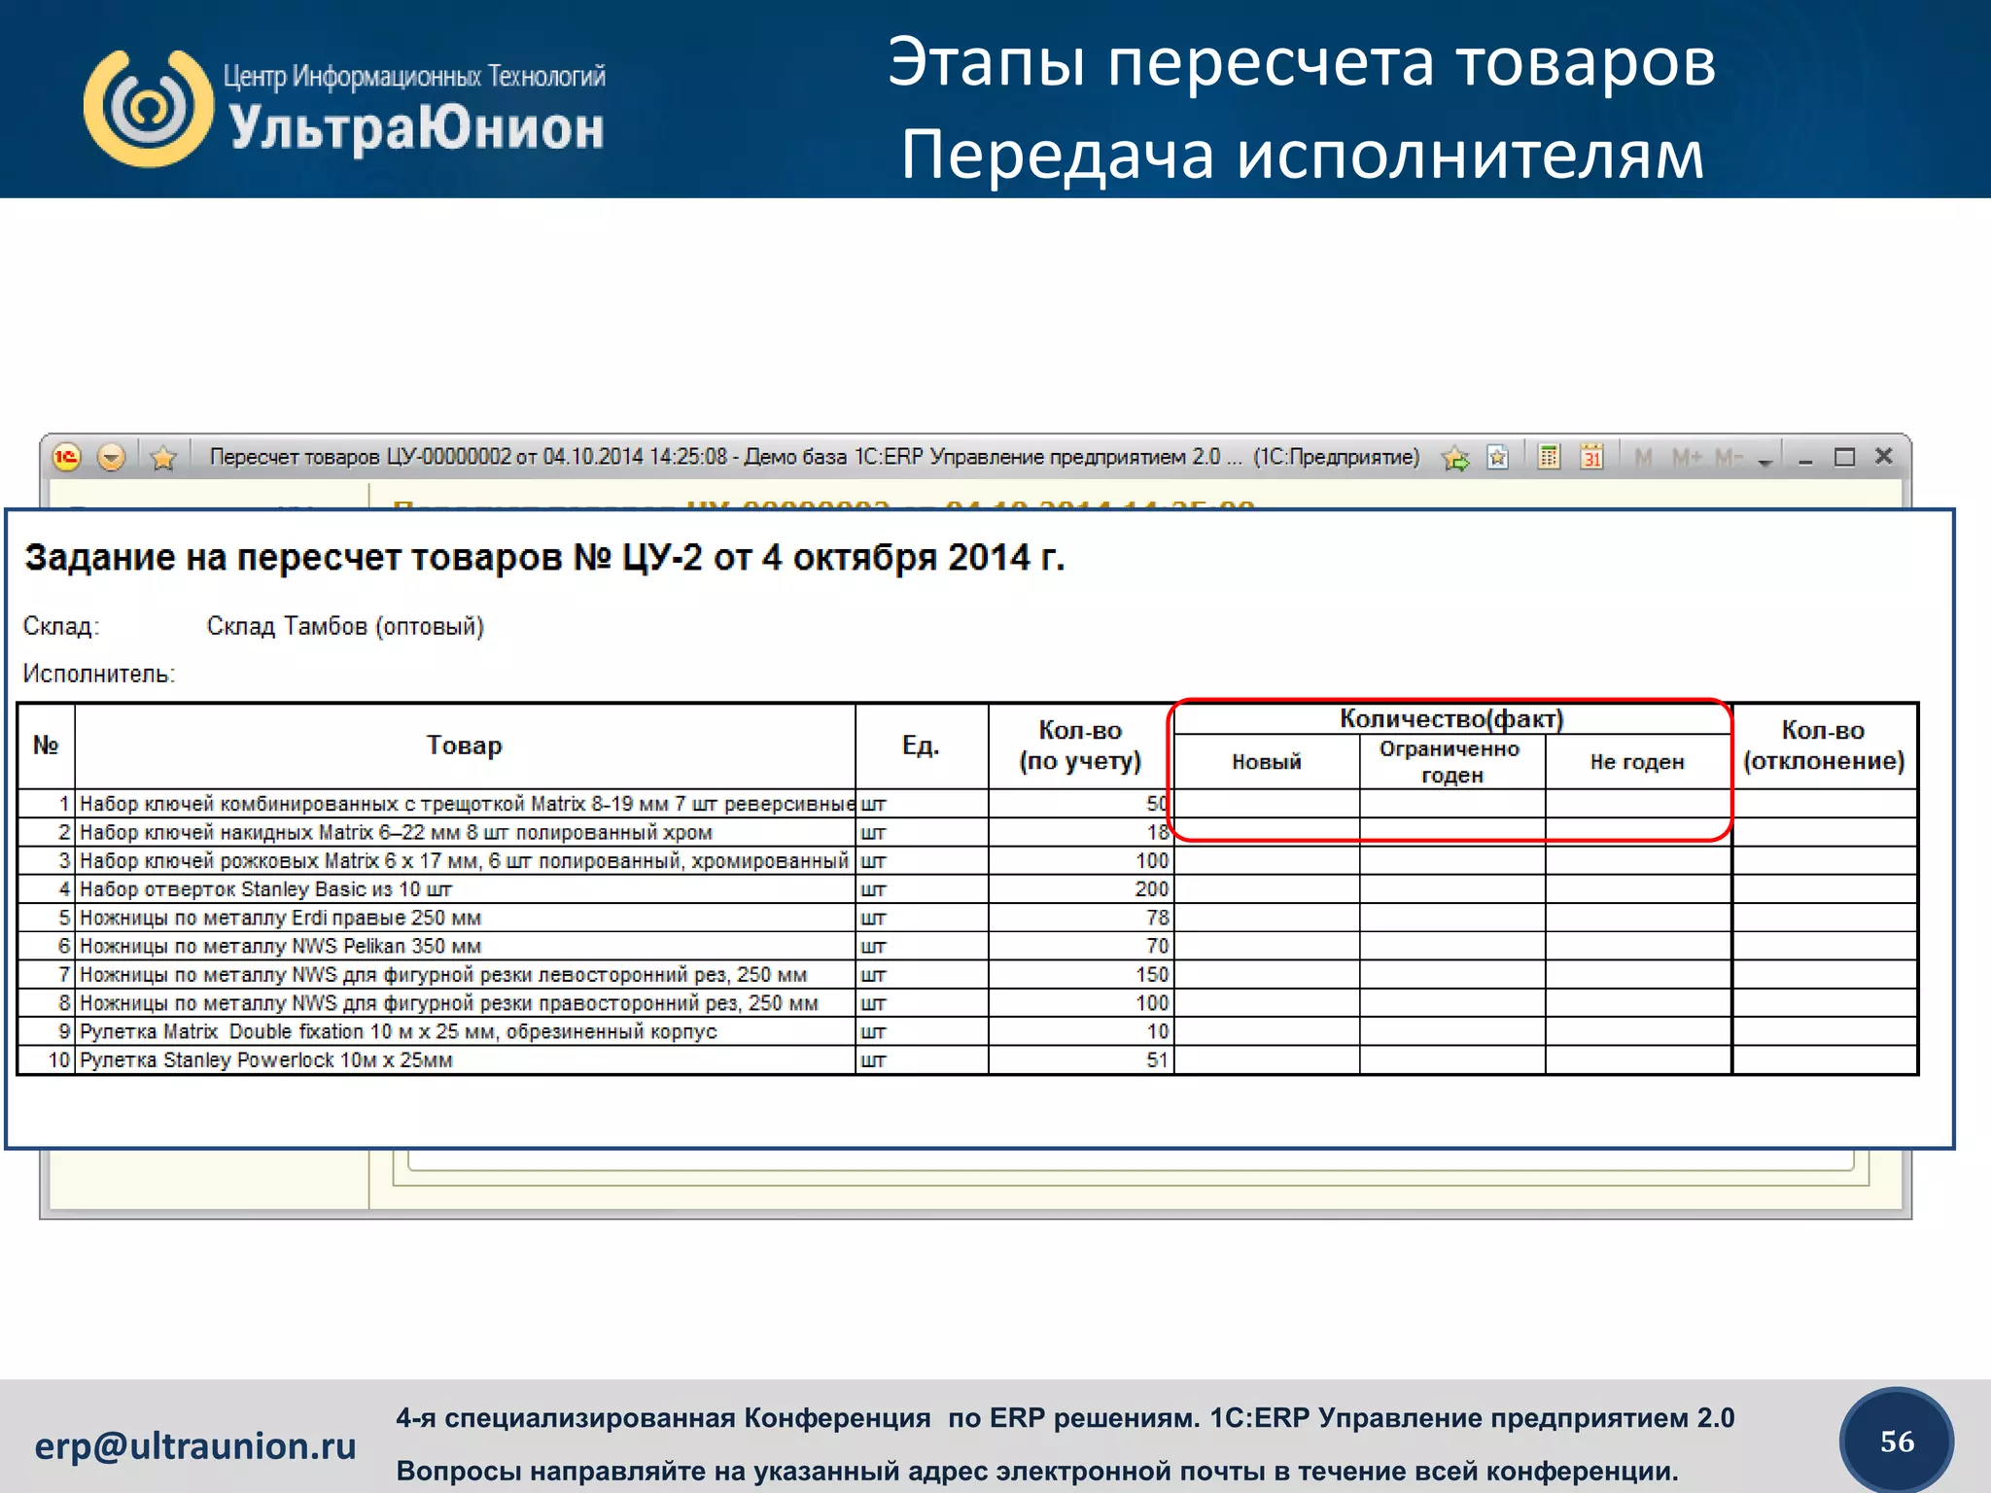This screenshot has height=1493, width=1991.
Task: Click the document title 'Задание на пересчет товаров № ЦУ-2'
Action: click(544, 558)
